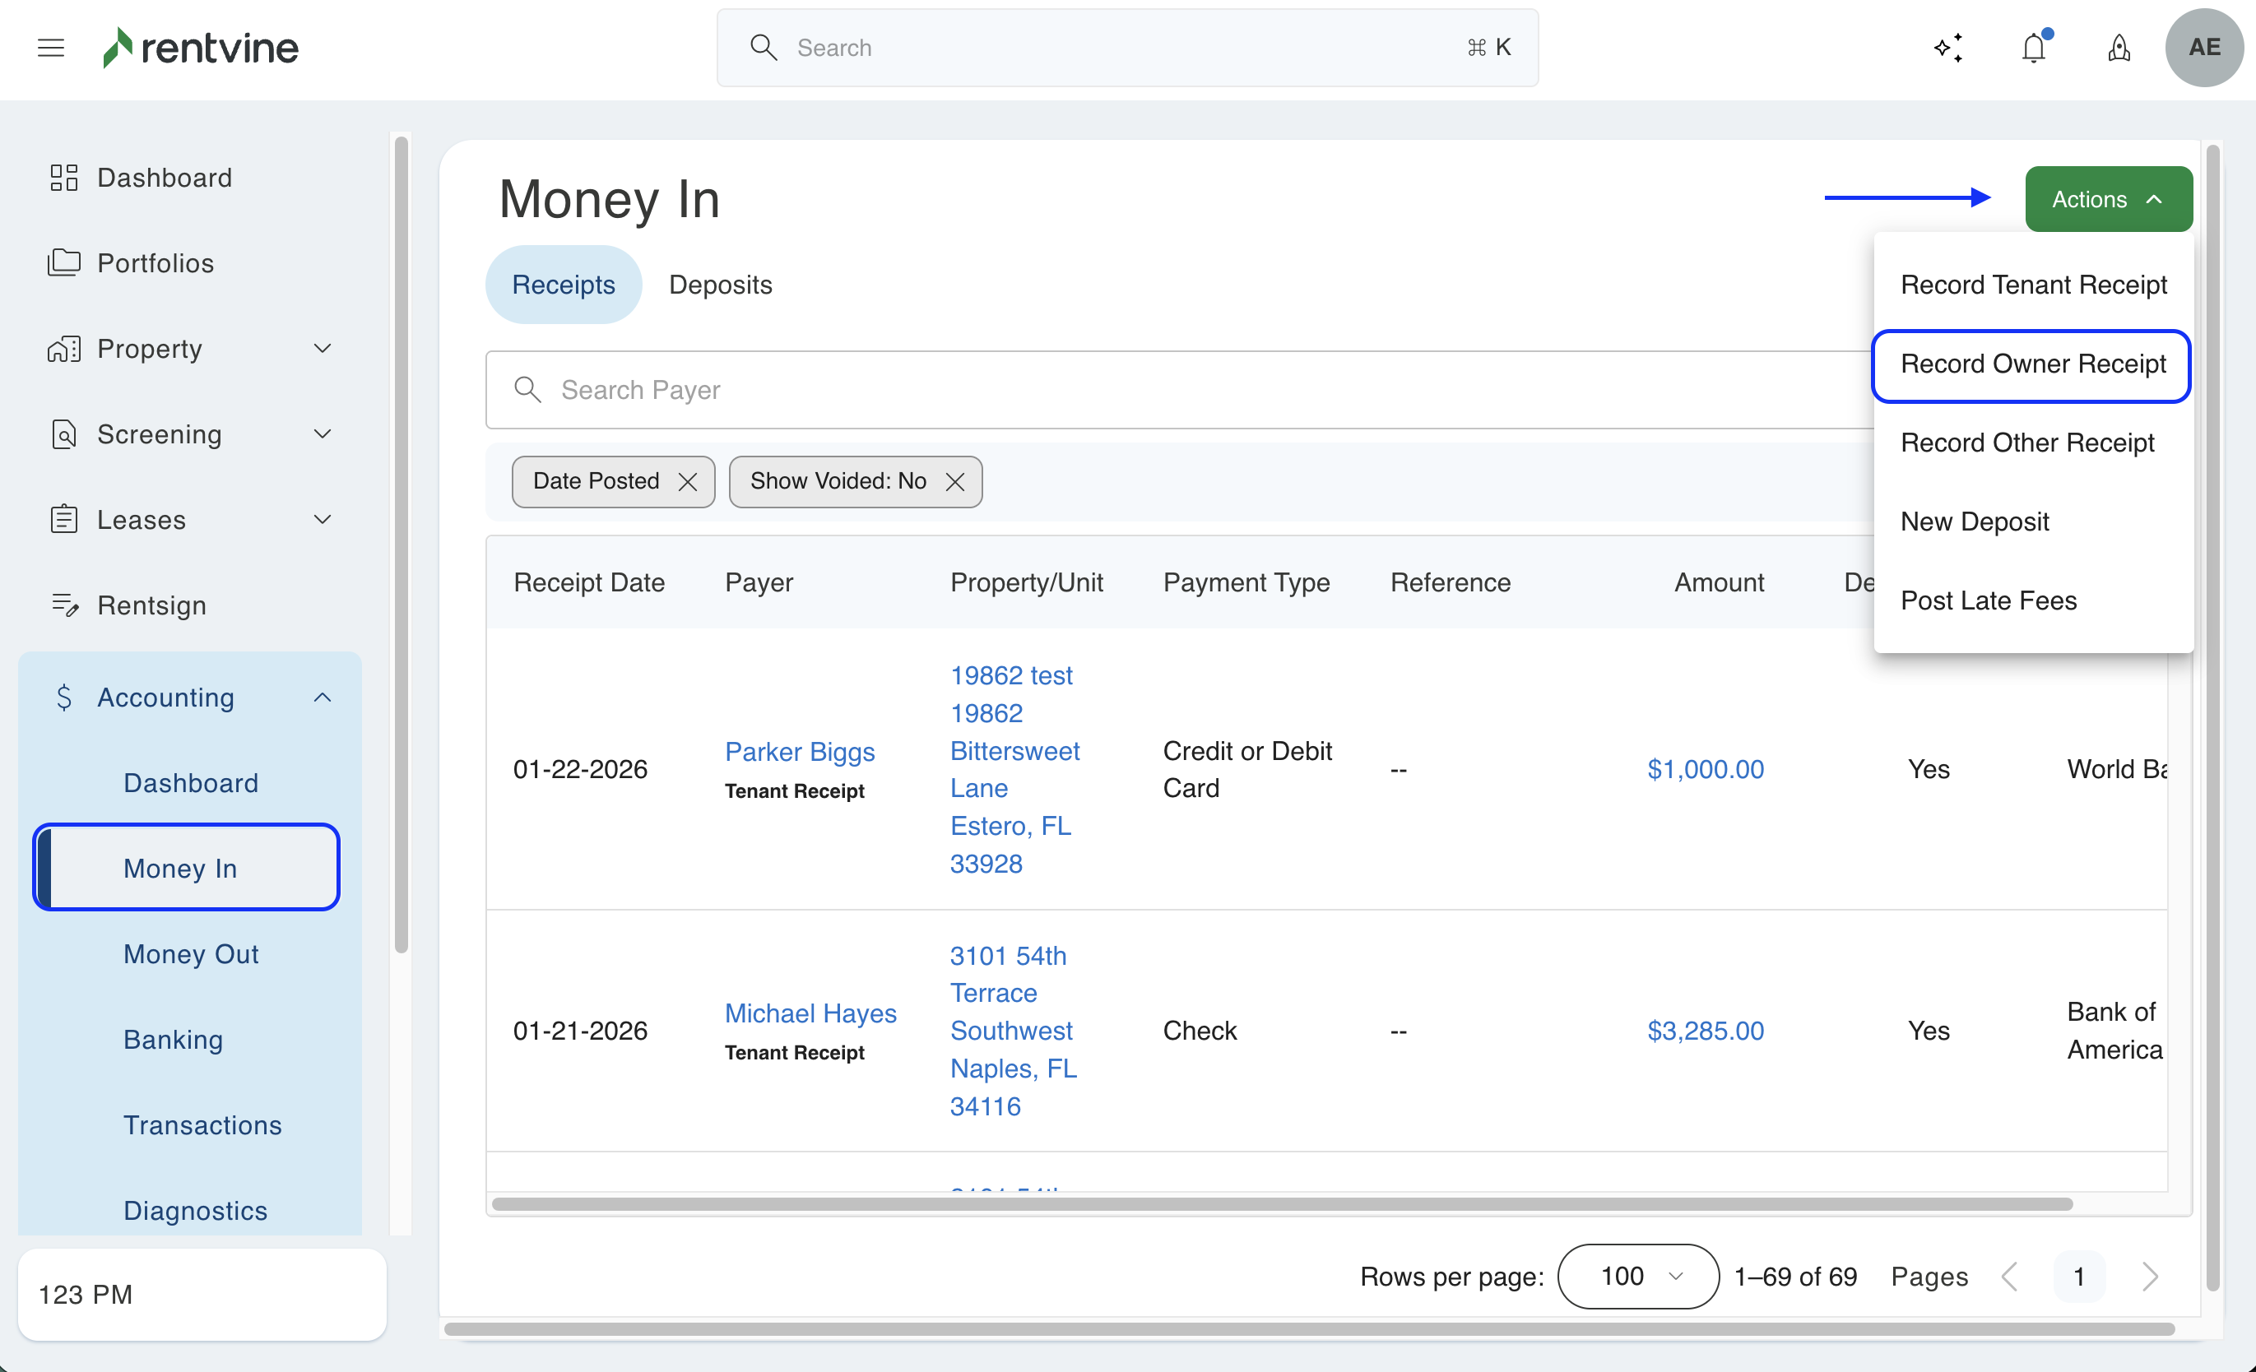
Task: Remove the Date Posted filter chip
Action: coord(688,481)
